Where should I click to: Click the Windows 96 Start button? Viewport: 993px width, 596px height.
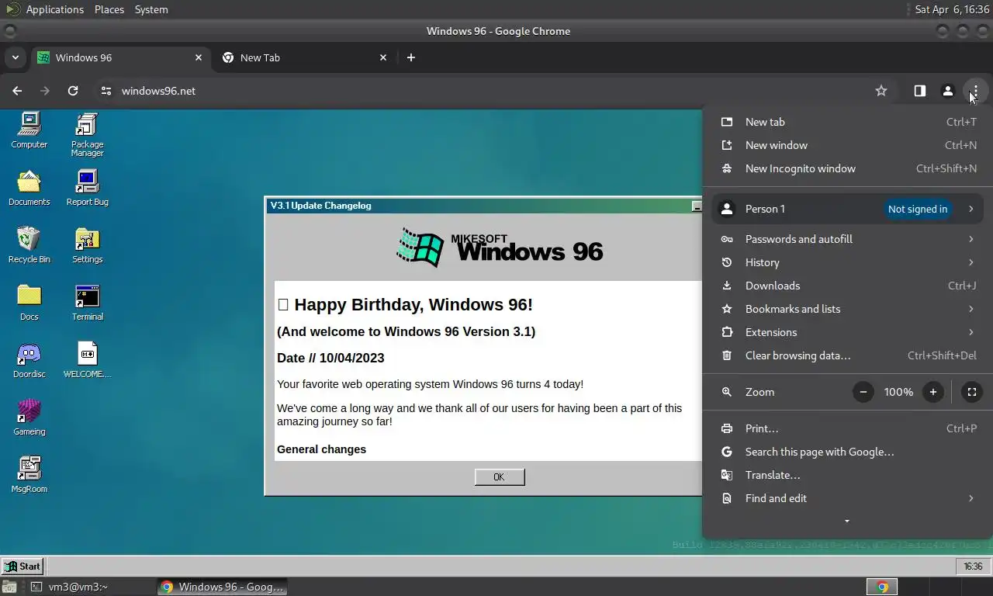[22, 566]
